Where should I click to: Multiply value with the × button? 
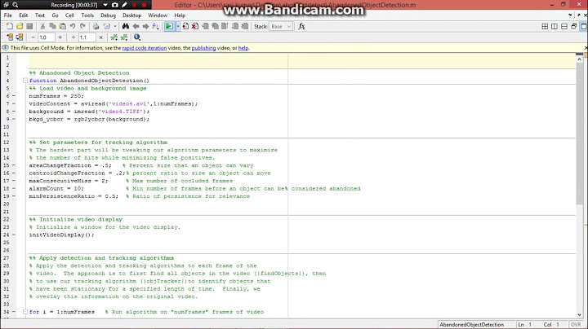[x=100, y=37]
